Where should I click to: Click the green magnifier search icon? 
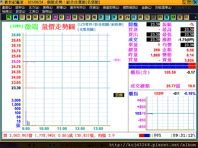coord(9,17)
